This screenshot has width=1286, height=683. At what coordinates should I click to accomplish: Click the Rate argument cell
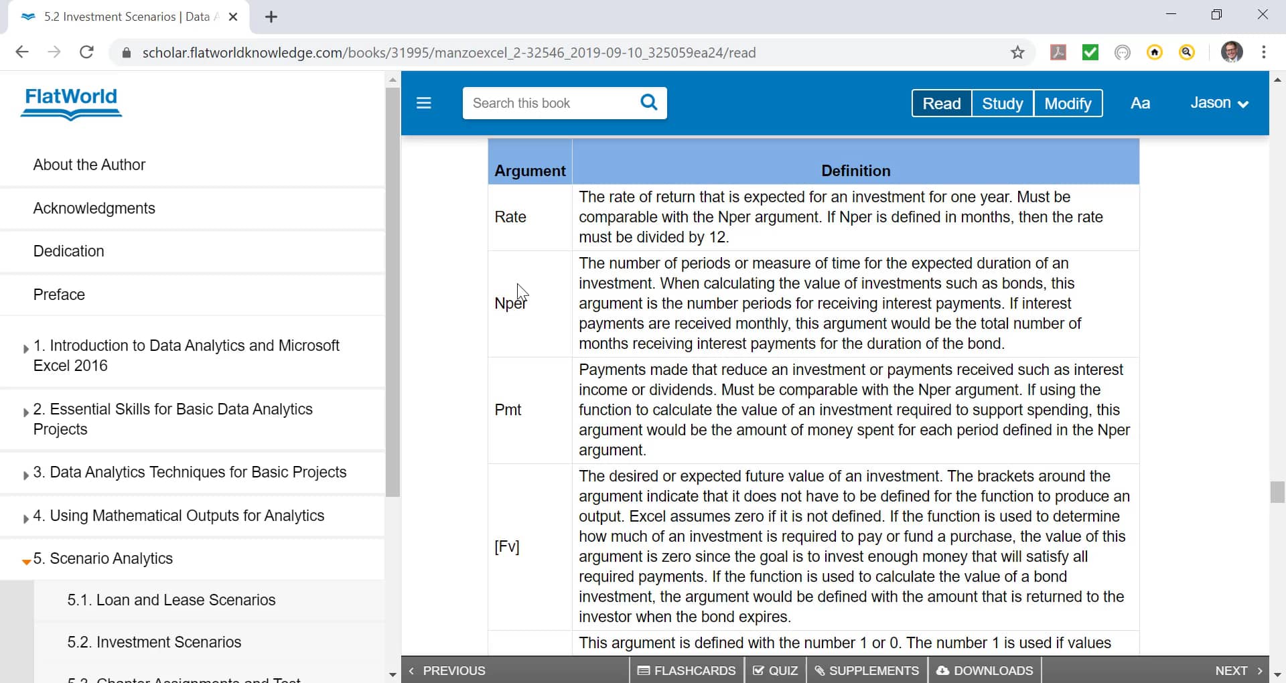coord(530,217)
